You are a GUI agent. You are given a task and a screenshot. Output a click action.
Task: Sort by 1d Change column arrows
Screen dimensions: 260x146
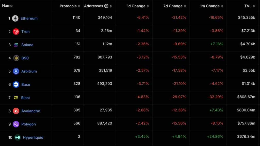[148, 6]
